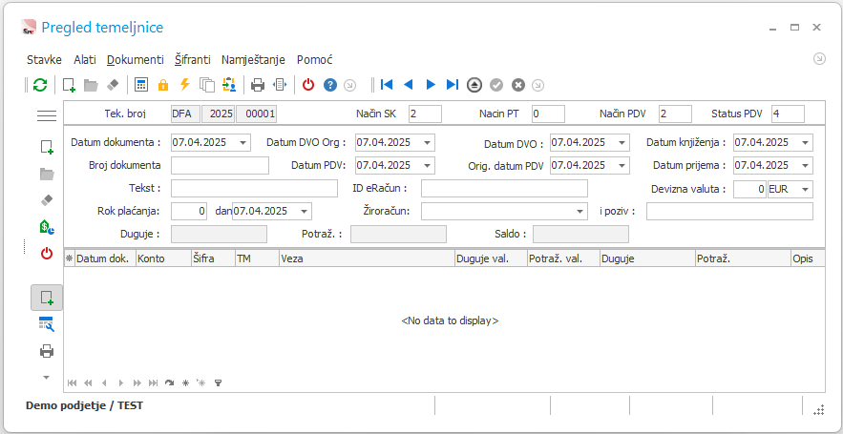Image resolution: width=843 pixels, height=434 pixels.
Task: Click the Tekst input field
Action: (x=254, y=189)
